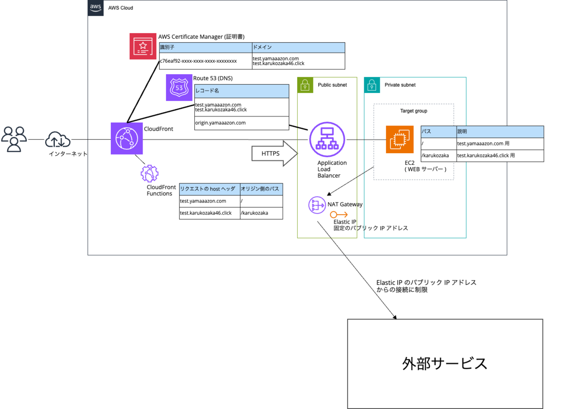The width and height of the screenshot is (576, 409).
Task: Click the AWS Cloud label text
Action: pyautogui.click(x=121, y=8)
